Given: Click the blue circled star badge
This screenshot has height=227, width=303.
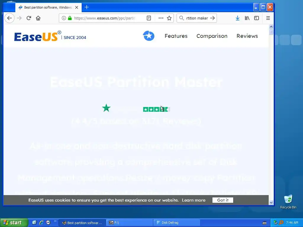Looking at the screenshot, I should [x=149, y=36].
